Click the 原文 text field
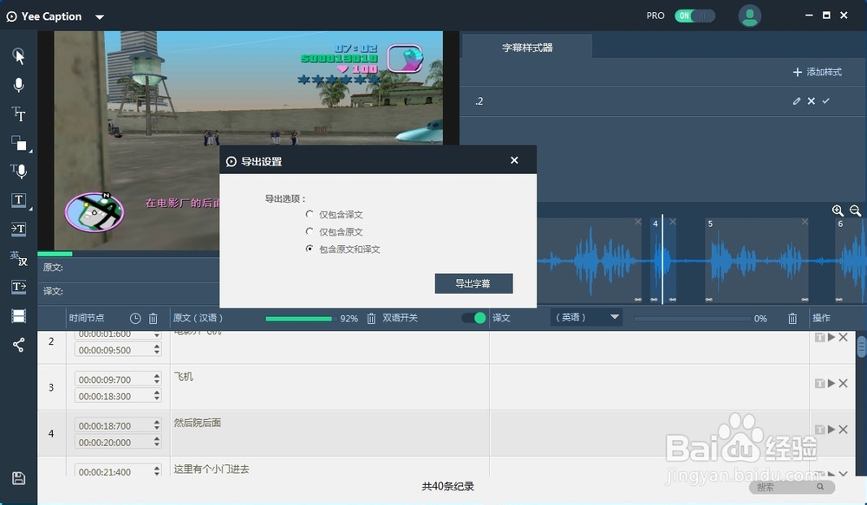Image resolution: width=867 pixels, height=505 pixels. [x=128, y=268]
